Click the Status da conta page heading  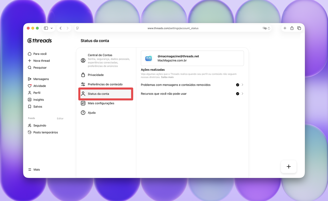[x=95, y=41]
